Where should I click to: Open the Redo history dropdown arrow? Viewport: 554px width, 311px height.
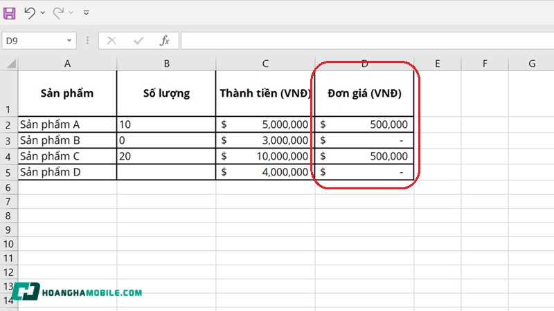tap(71, 12)
